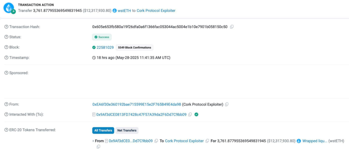Select the All Transfers tab
This screenshot has width=349, height=152.
tap(103, 130)
